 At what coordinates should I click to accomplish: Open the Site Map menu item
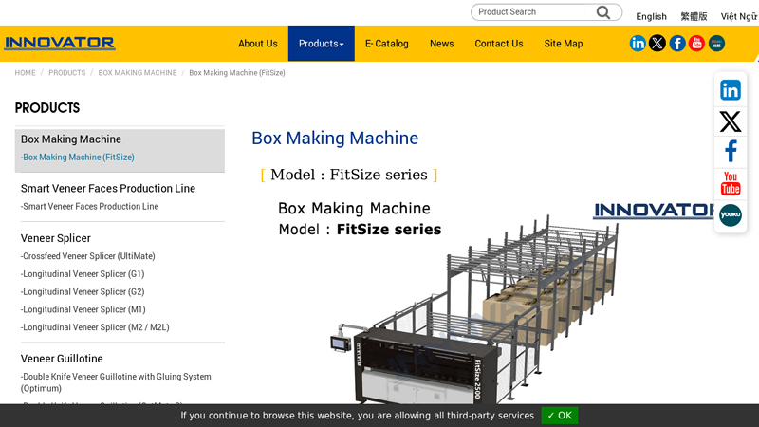(563, 44)
